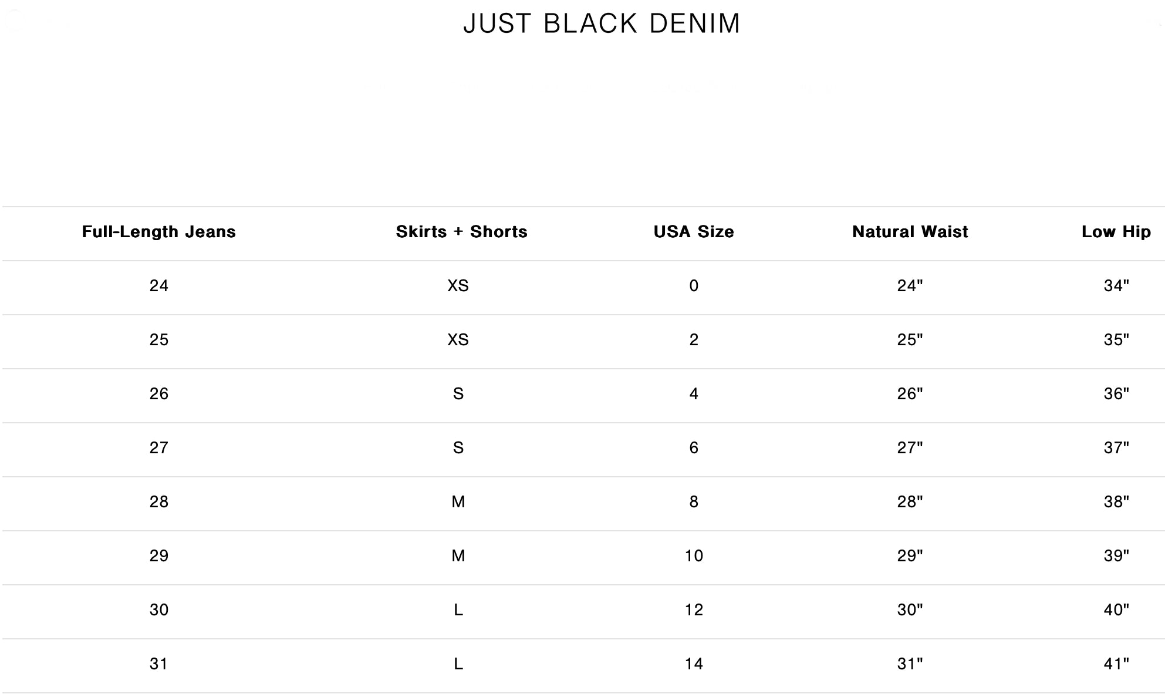Click jeans size 24 in first column

tap(158, 286)
